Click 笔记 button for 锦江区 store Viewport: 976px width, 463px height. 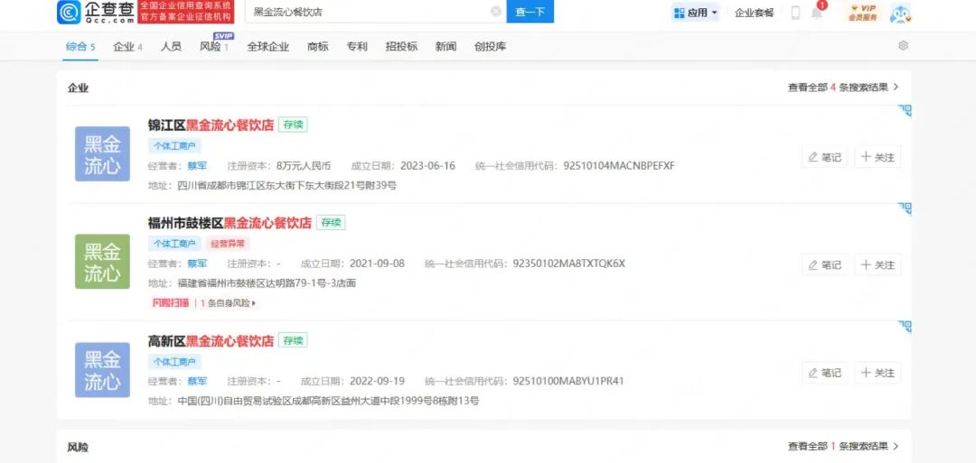pos(824,157)
